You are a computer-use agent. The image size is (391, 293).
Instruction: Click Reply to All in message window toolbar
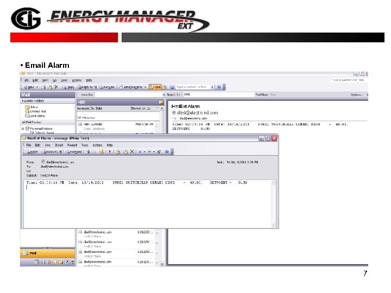click(52, 152)
